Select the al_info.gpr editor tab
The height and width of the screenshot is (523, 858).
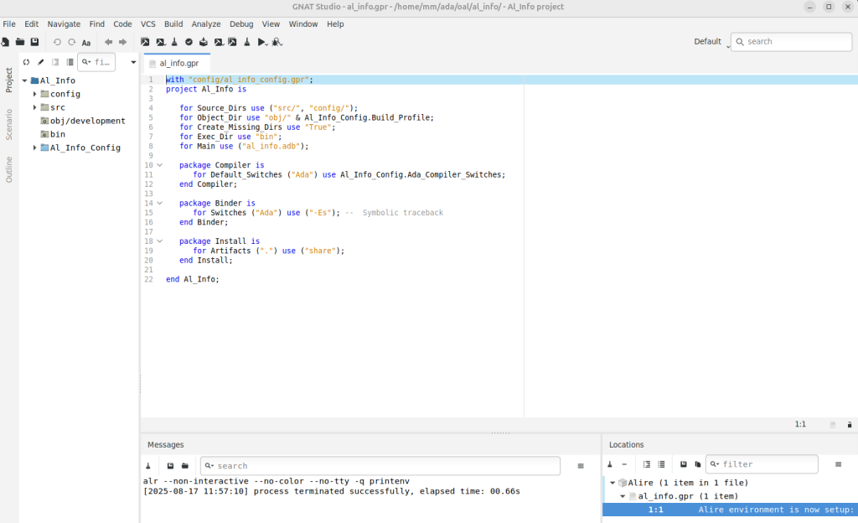tap(177, 64)
